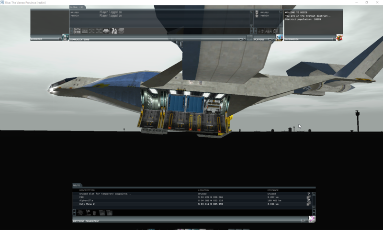Click the left arrow of waypoint toolbar
This screenshot has width=383, height=230.
75,213
